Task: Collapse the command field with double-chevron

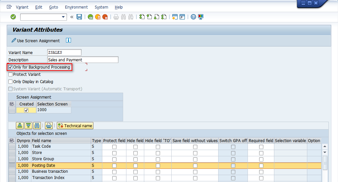Action: point(72,17)
